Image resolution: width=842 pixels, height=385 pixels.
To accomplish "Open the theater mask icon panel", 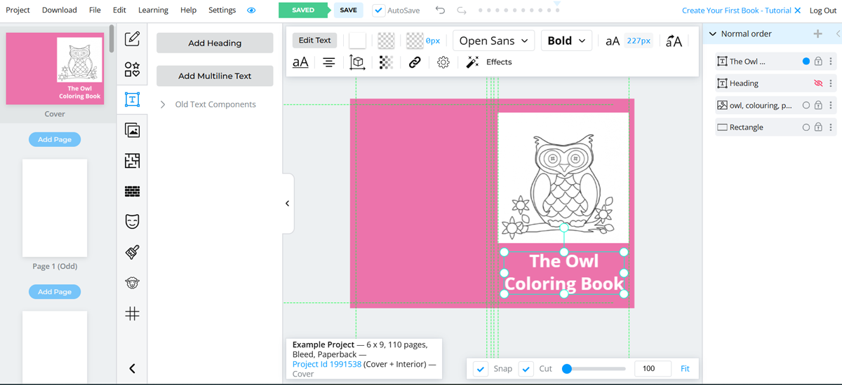I will coord(132,222).
